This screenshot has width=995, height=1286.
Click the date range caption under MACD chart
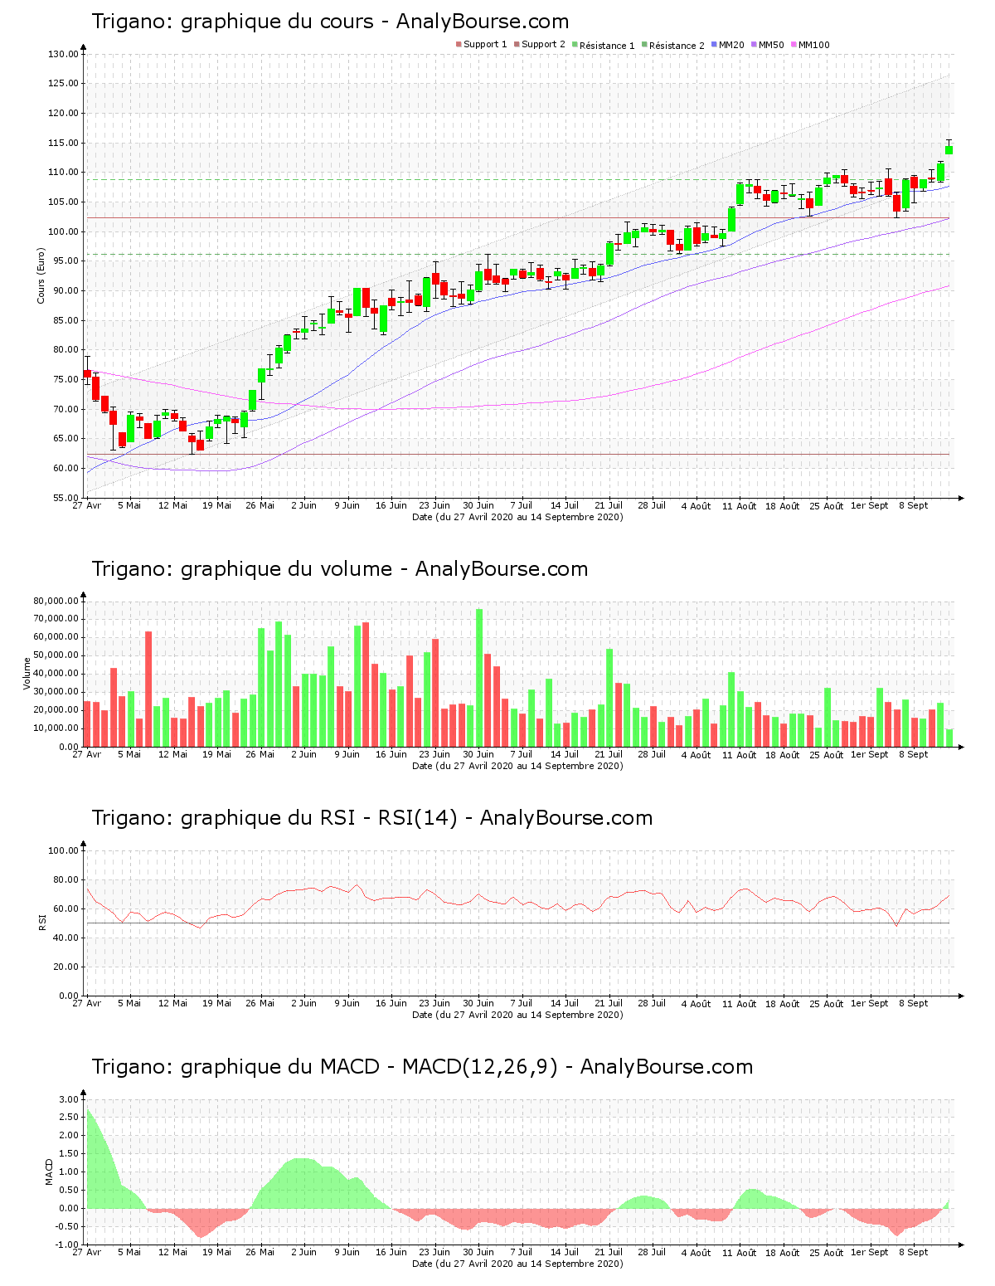pyautogui.click(x=517, y=1264)
